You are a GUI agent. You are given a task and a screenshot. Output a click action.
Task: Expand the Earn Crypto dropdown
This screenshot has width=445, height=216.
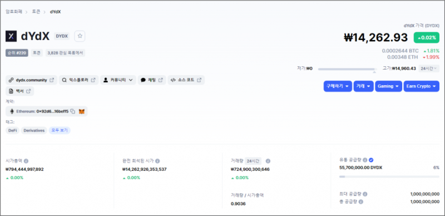[422, 86]
